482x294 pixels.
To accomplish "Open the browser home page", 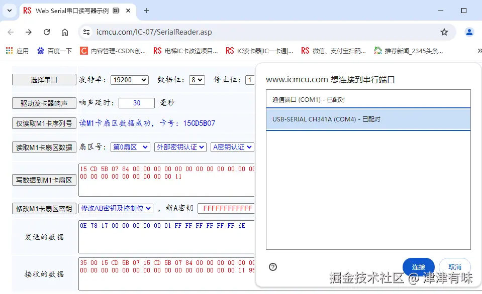I will [64, 32].
